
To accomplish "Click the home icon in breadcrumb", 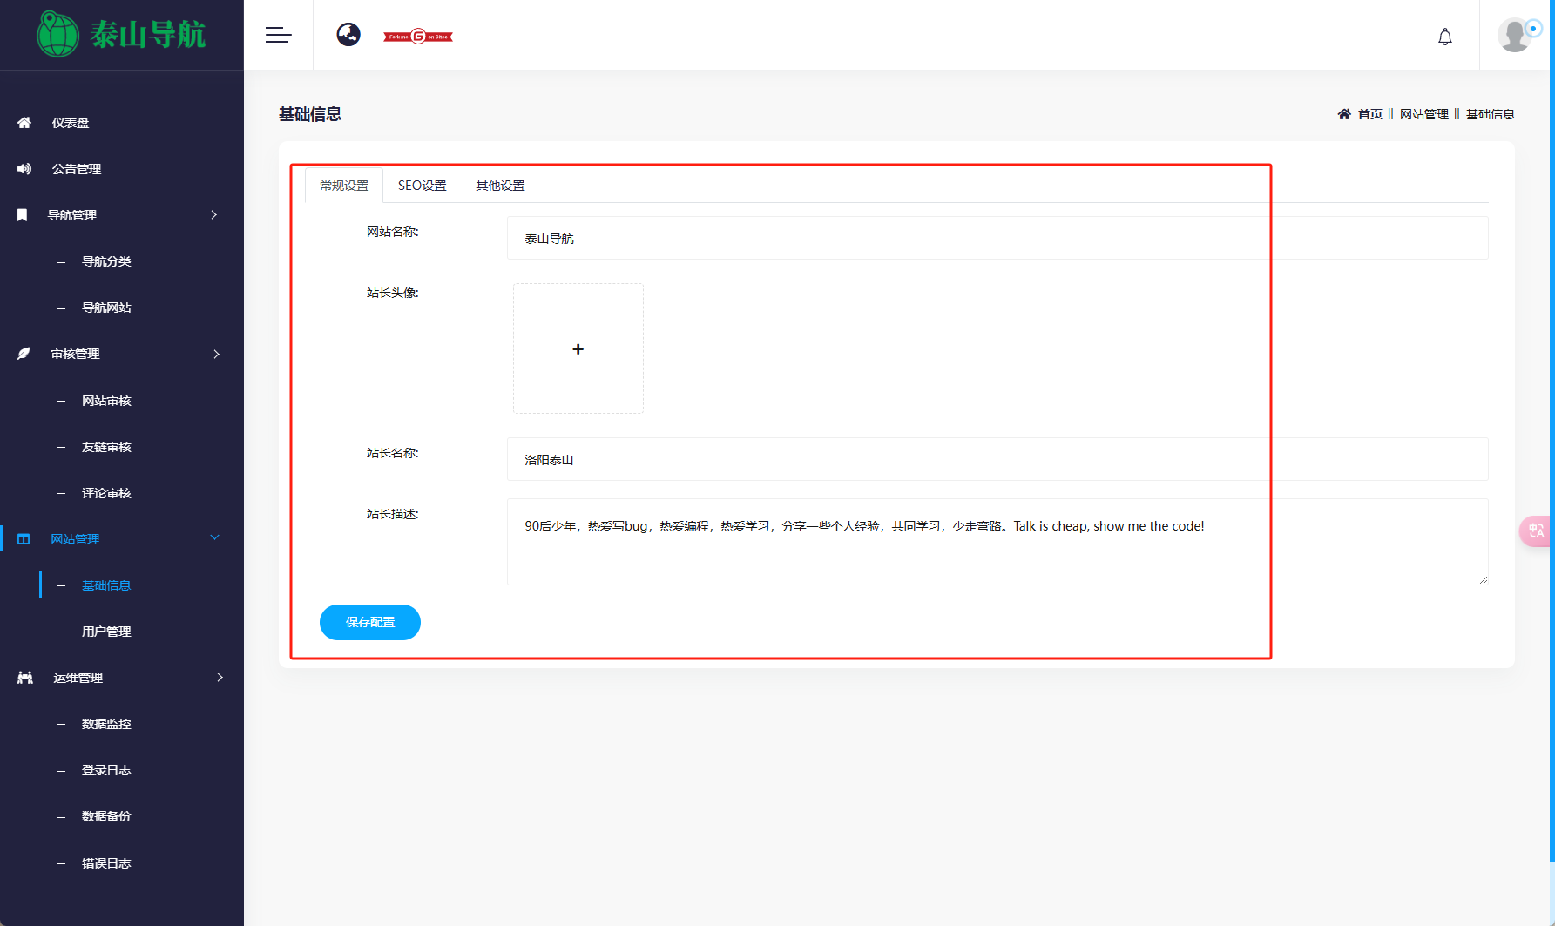I will pos(1344,114).
